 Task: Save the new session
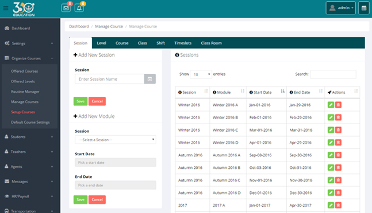click(80, 101)
